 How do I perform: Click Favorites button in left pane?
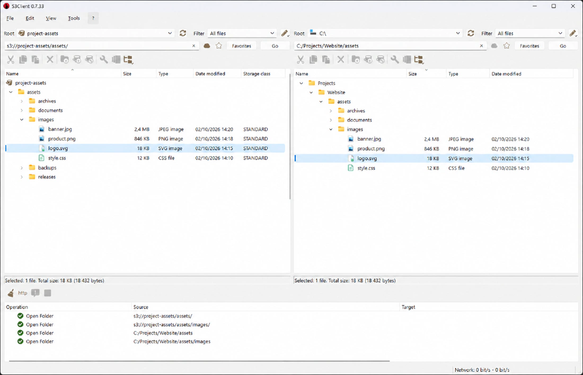point(242,46)
